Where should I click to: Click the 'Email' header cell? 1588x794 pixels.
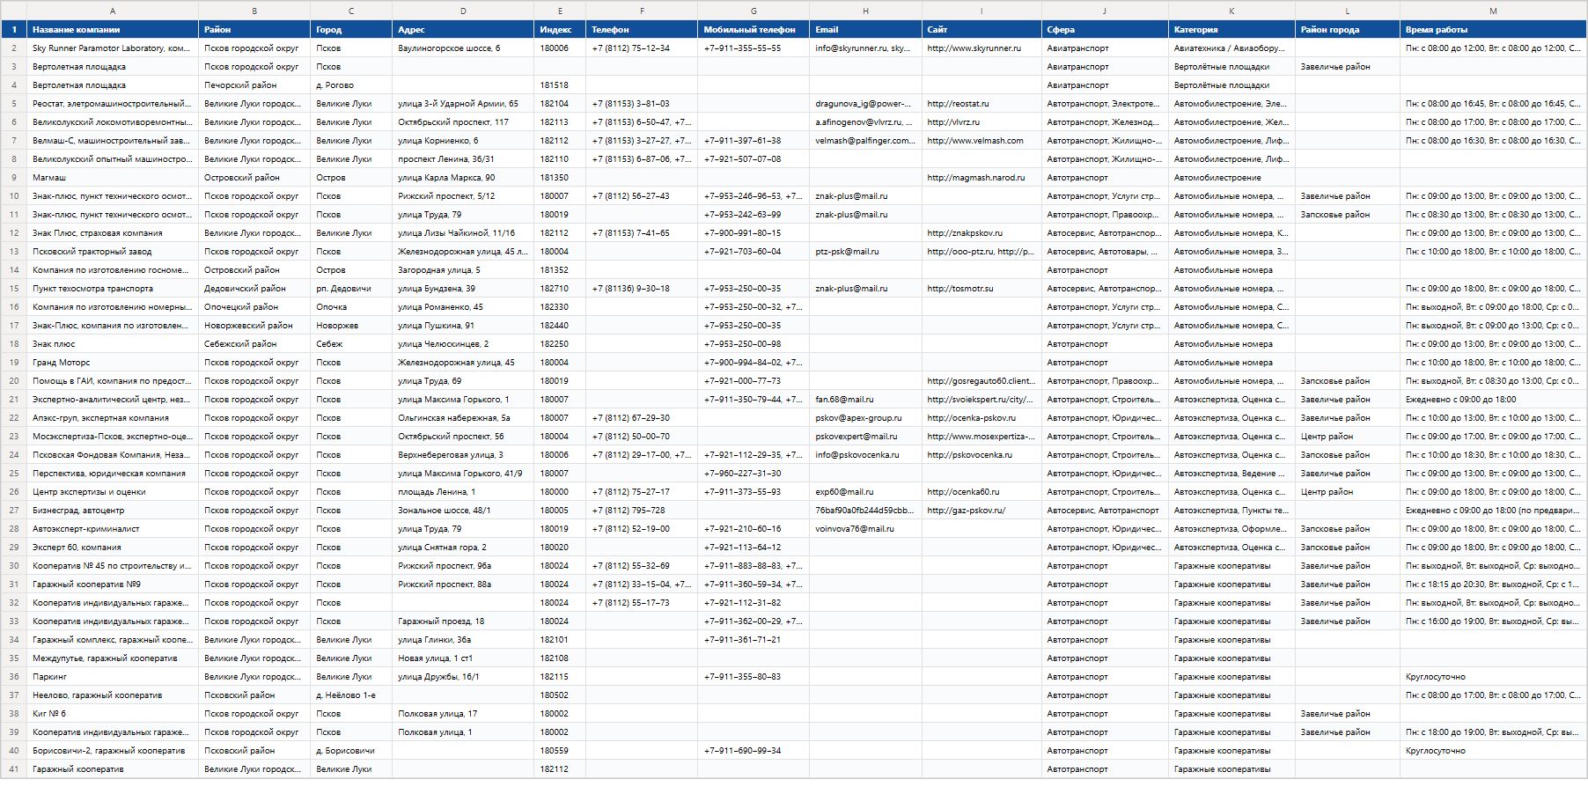(865, 30)
